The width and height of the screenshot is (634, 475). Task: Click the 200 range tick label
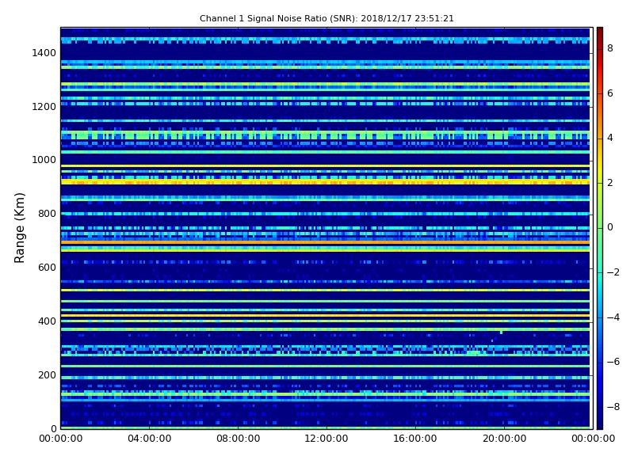point(47,374)
